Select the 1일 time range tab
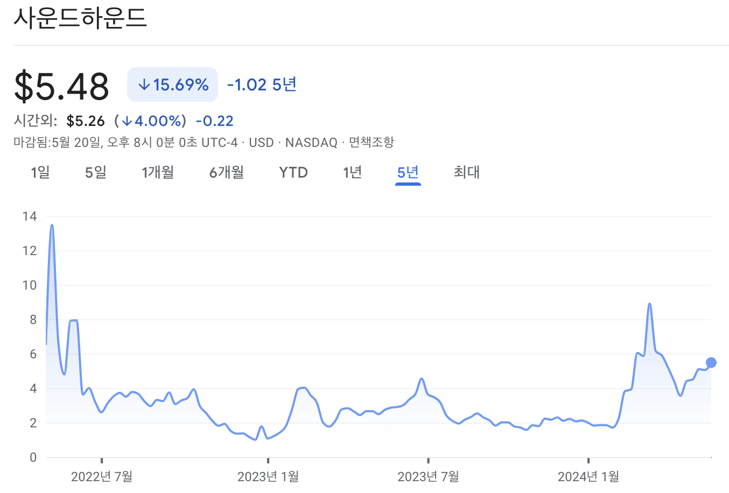Image resolution: width=729 pixels, height=493 pixels. point(40,172)
